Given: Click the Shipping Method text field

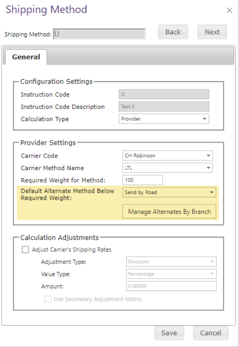Looking at the screenshot, I should [100, 34].
